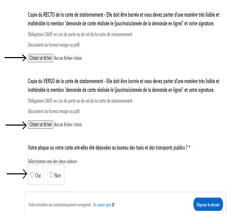Screen dimensions: 250x214
Task: Click the arrow pointing to the Oui option
Action: point(17,174)
